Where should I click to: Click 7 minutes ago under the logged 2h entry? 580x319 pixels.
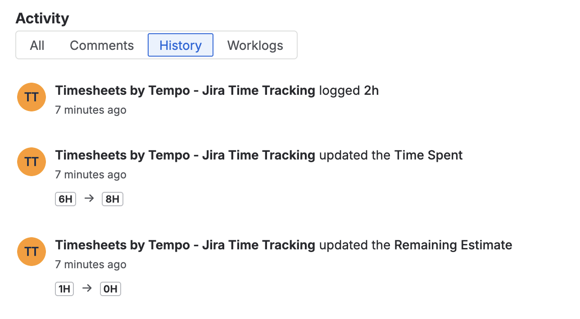tap(91, 110)
